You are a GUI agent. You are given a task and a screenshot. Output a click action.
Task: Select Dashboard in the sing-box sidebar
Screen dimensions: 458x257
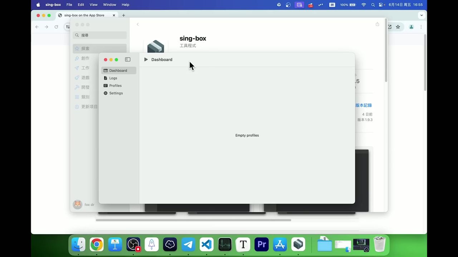[118, 70]
